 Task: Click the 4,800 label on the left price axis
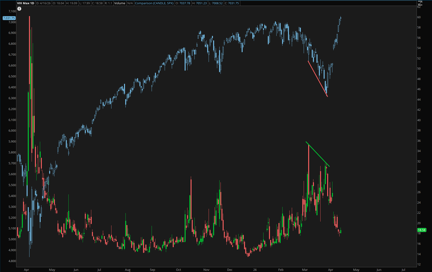(x=12, y=261)
